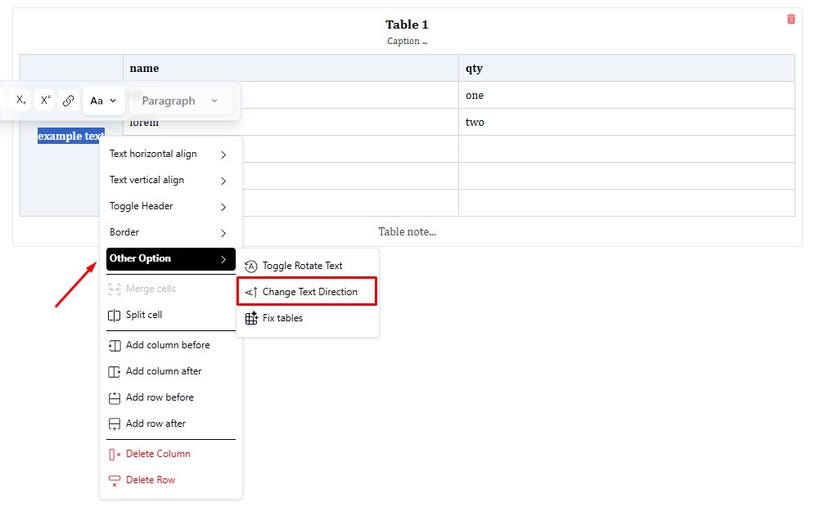The height and width of the screenshot is (511, 815).
Task: Click the Add row after icon
Action: [x=115, y=424]
